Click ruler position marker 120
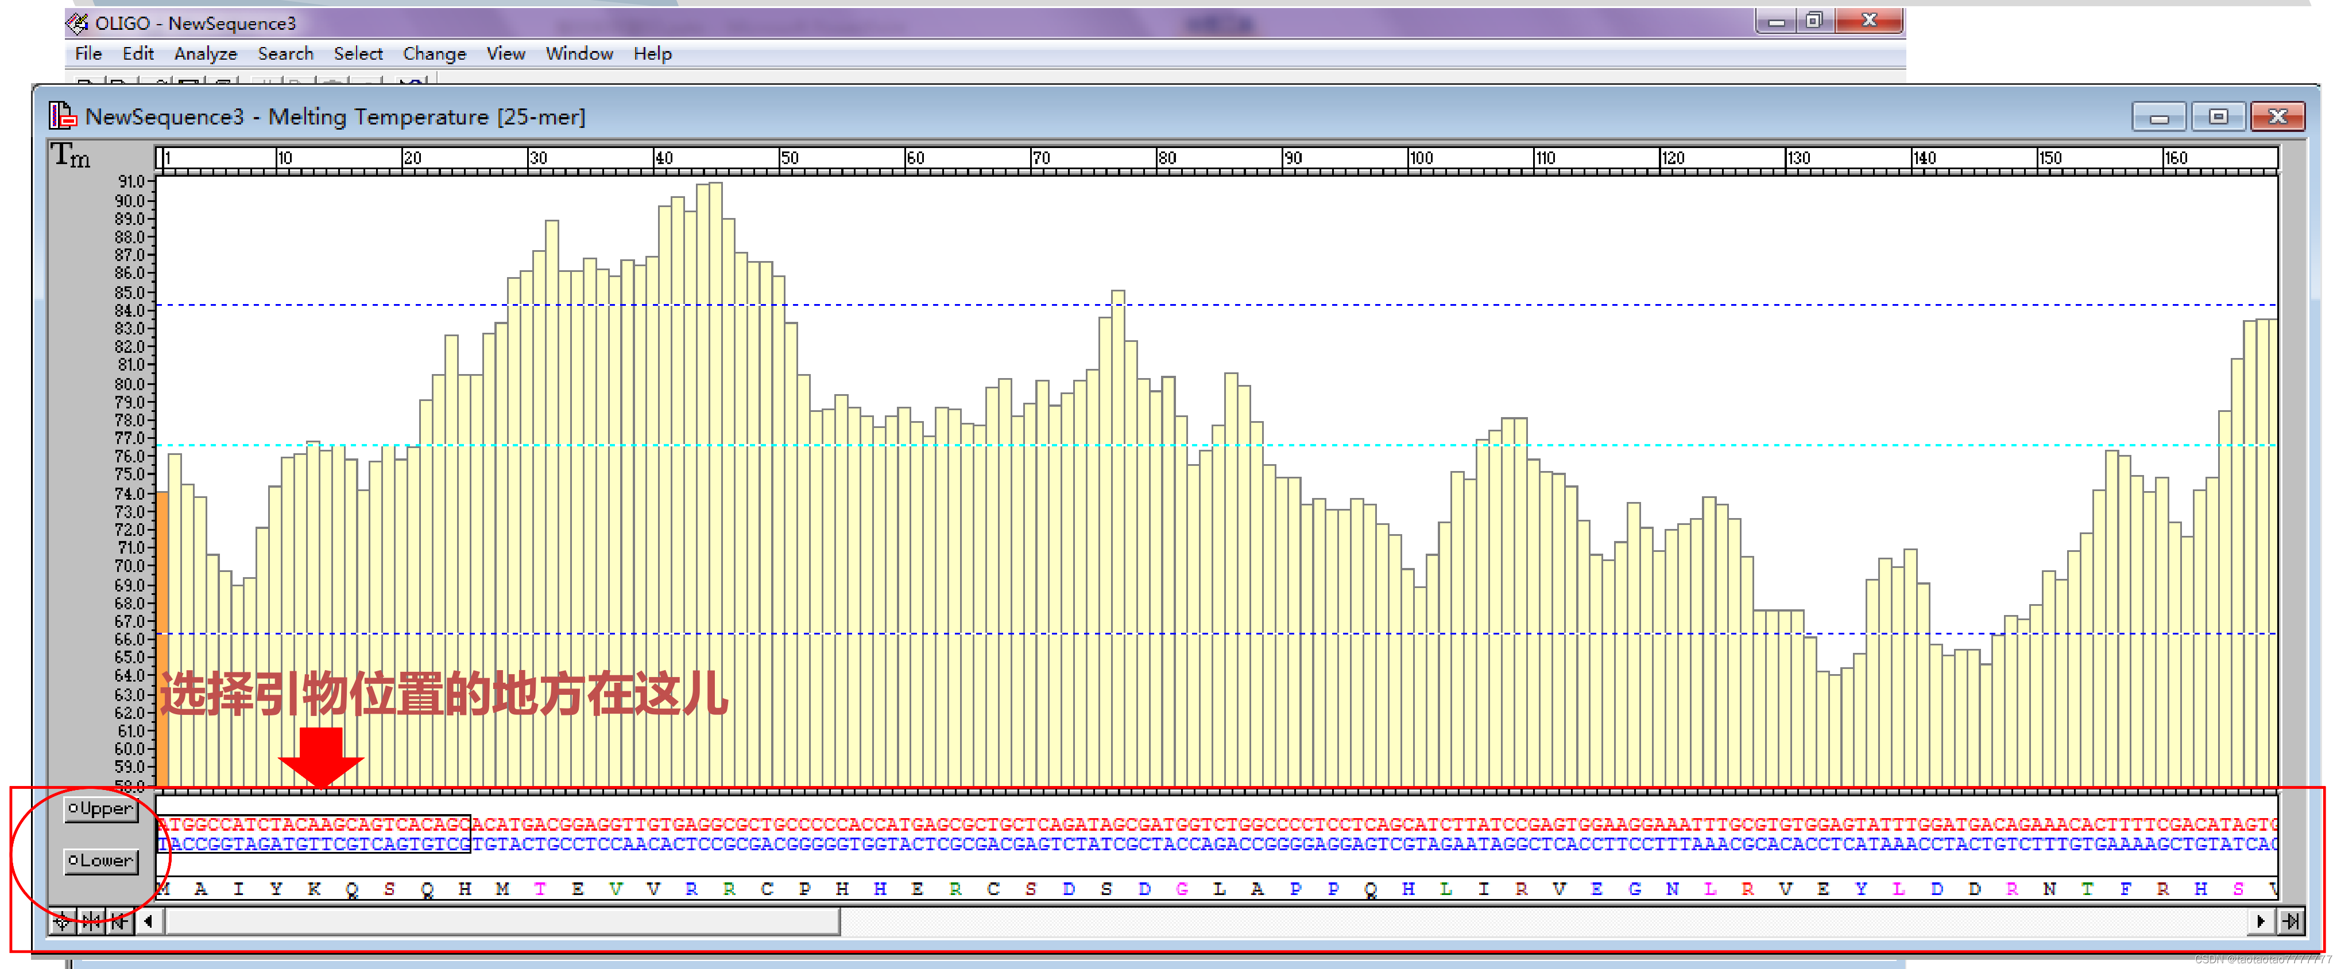The image size is (2341, 969). [x=1673, y=158]
